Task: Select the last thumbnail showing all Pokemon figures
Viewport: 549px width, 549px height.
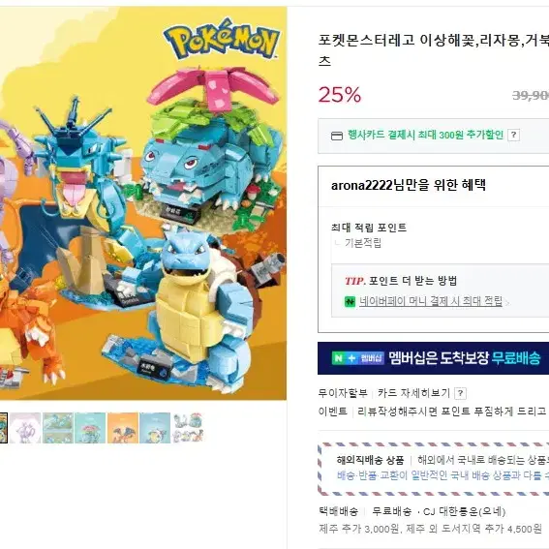Action: pyautogui.click(x=187, y=428)
